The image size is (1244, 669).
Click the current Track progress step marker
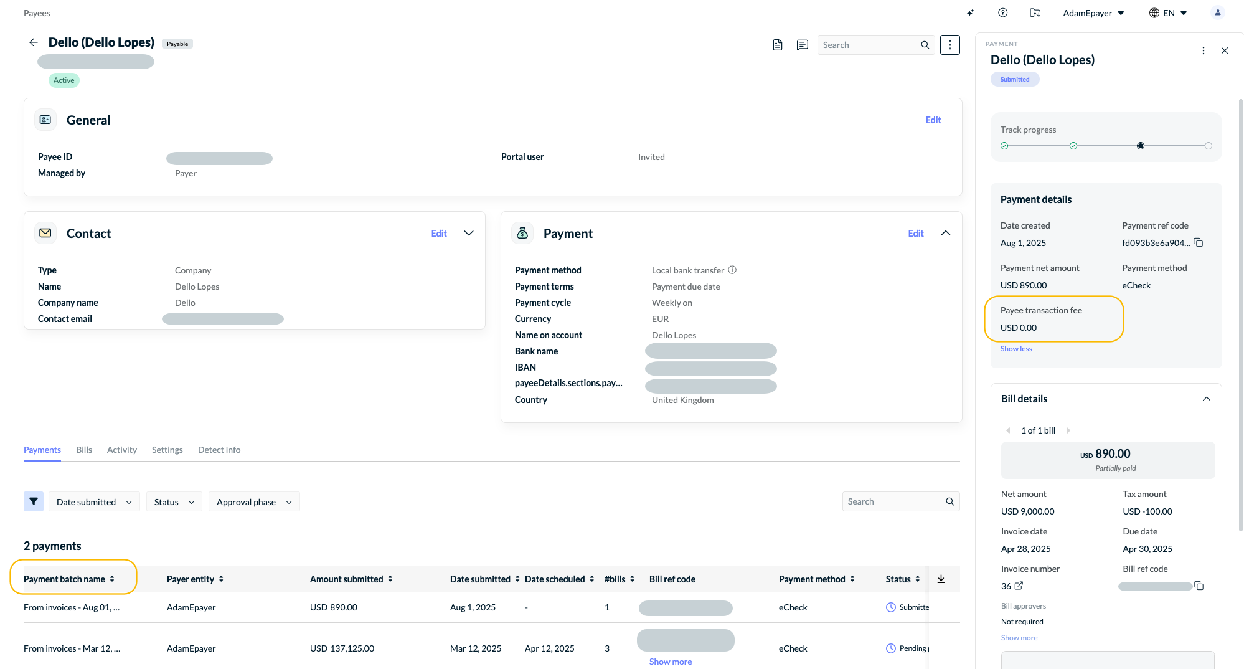[x=1141, y=146]
